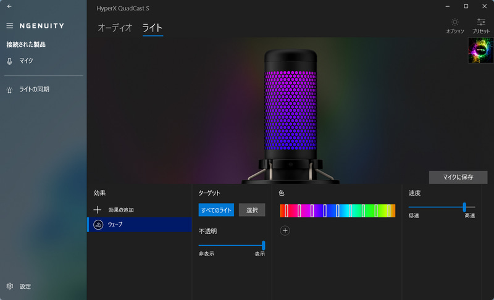The height and width of the screenshot is (300, 494).
Task: Click 効果の追加 label
Action: 121,210
